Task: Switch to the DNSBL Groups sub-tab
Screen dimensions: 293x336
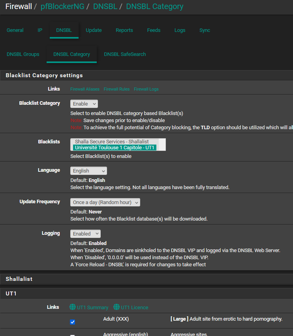Action: (x=23, y=54)
